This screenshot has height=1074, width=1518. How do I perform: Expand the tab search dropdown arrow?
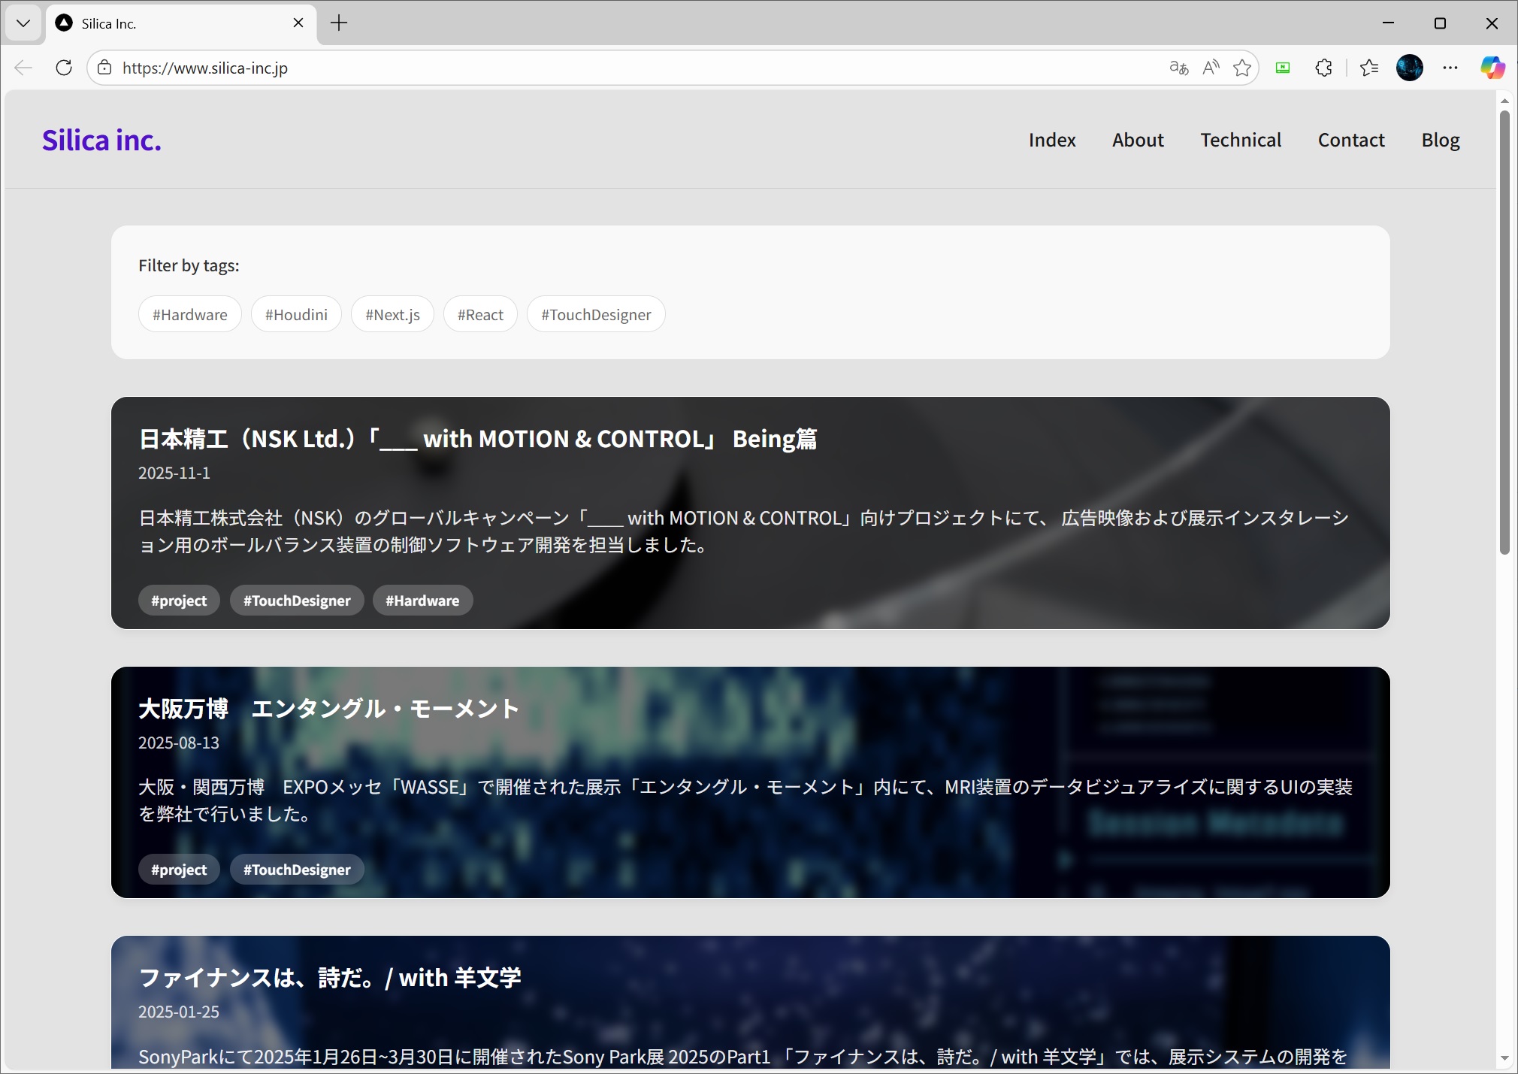pos(23,23)
